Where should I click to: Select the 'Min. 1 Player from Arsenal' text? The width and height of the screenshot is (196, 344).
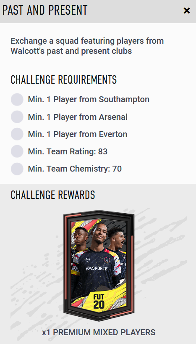click(78, 117)
